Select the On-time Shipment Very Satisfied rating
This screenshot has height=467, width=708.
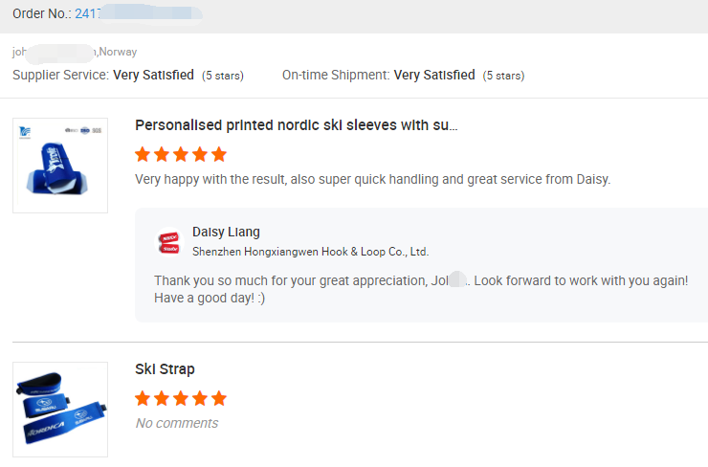pyautogui.click(x=434, y=75)
